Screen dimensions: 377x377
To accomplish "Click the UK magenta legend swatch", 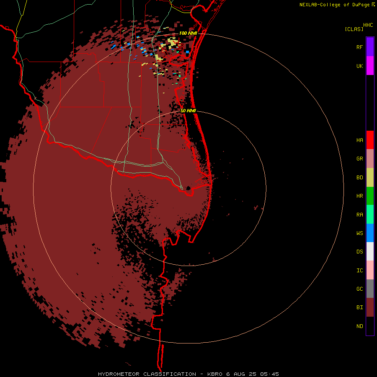I will (370, 66).
